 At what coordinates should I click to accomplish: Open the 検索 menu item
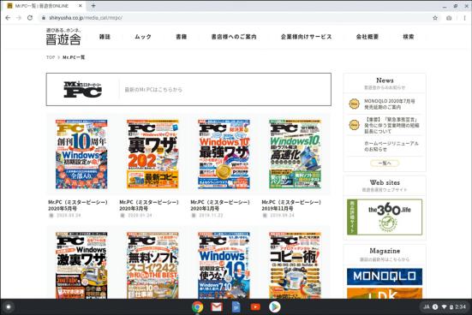pyautogui.click(x=409, y=37)
